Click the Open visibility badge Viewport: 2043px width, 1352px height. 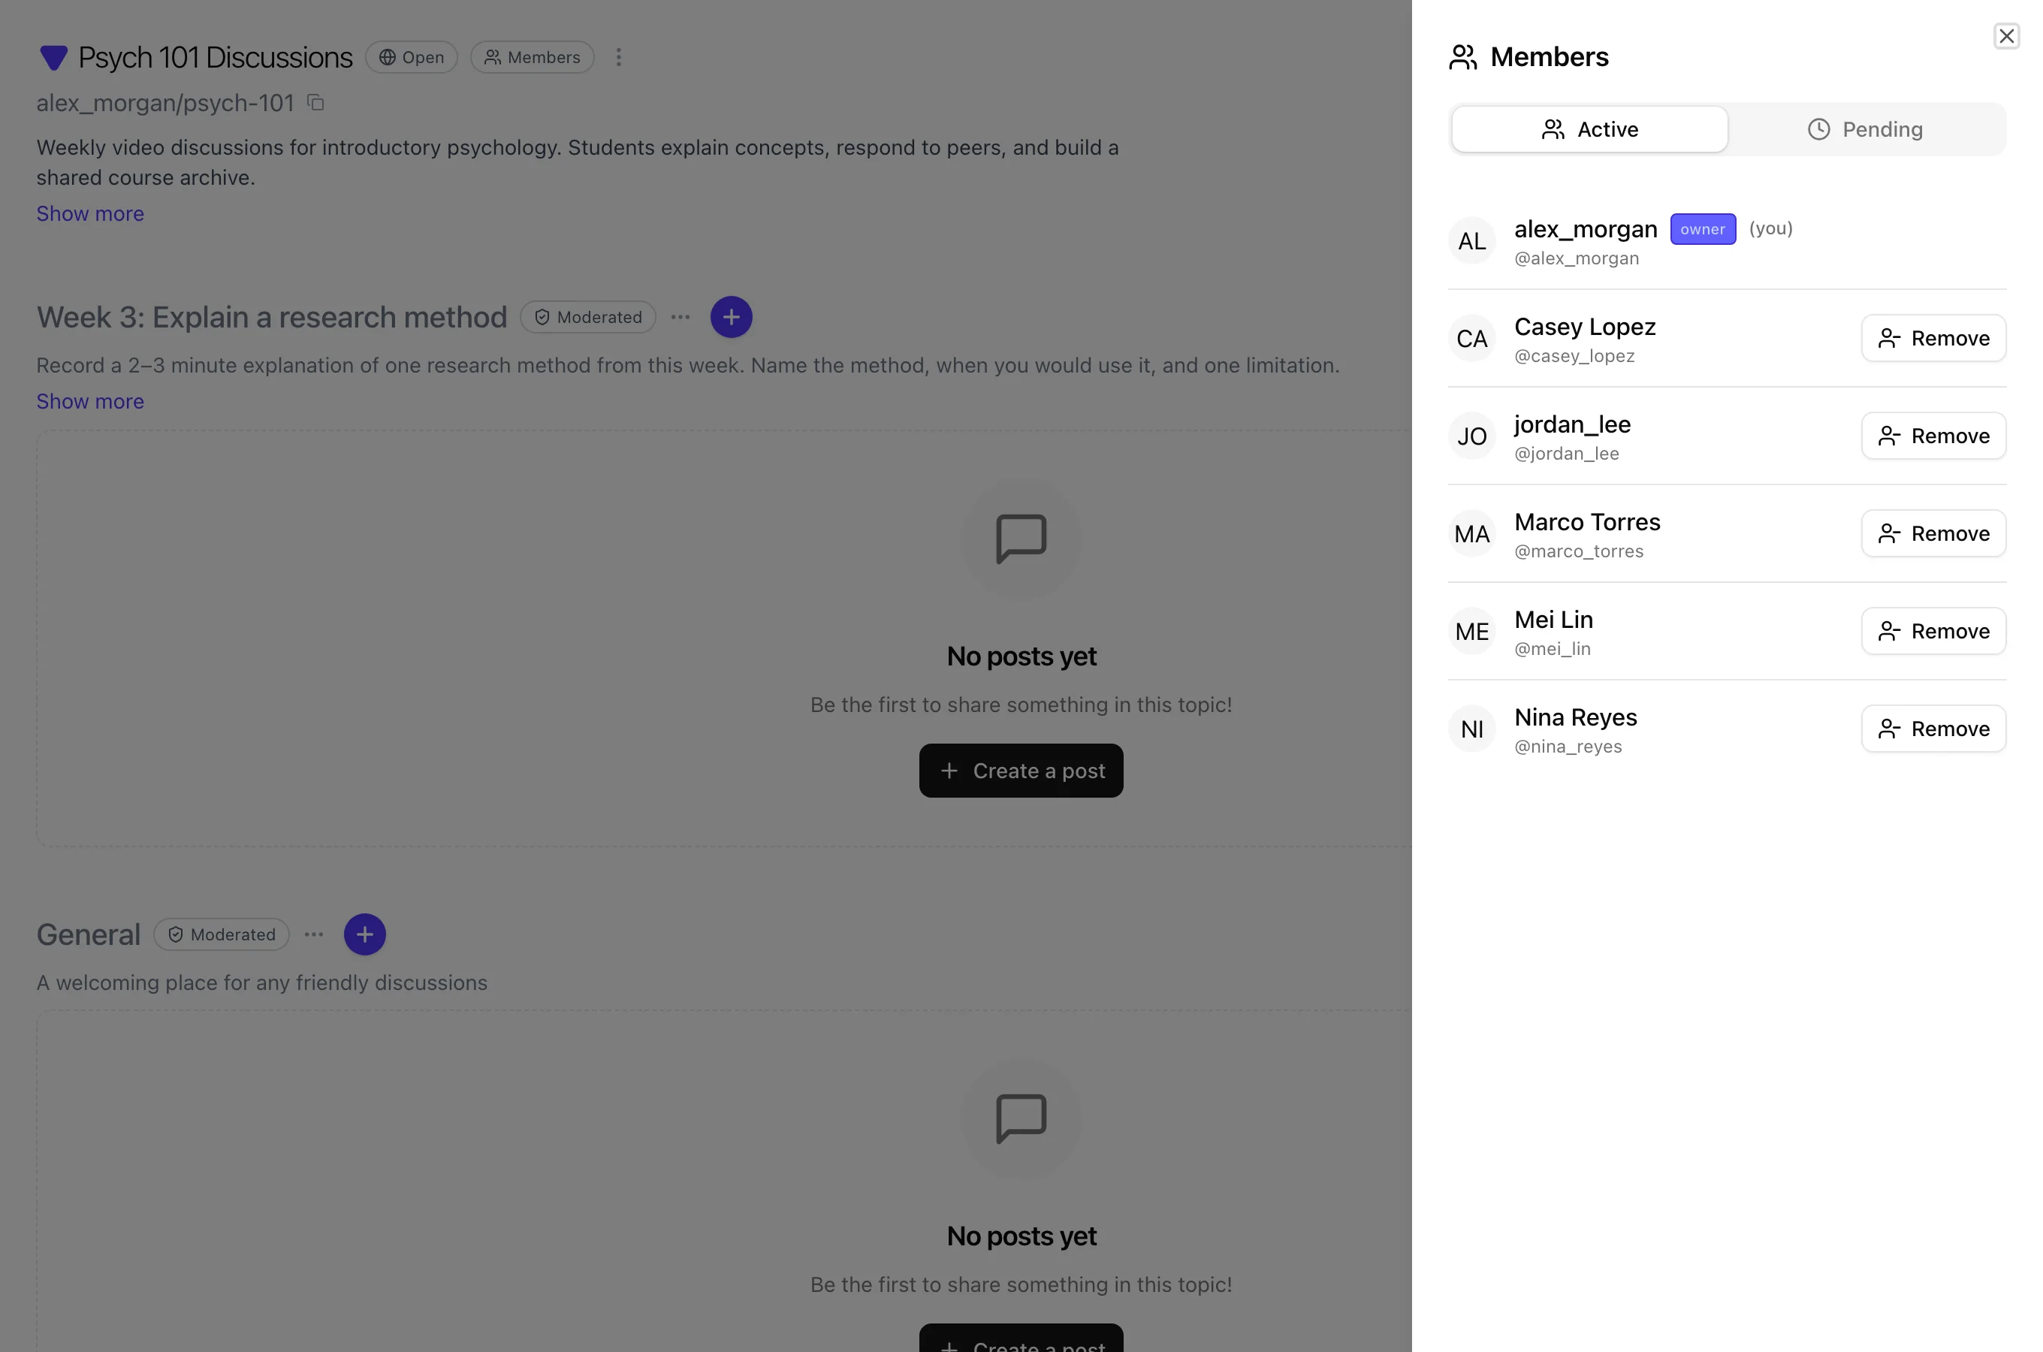tap(411, 57)
